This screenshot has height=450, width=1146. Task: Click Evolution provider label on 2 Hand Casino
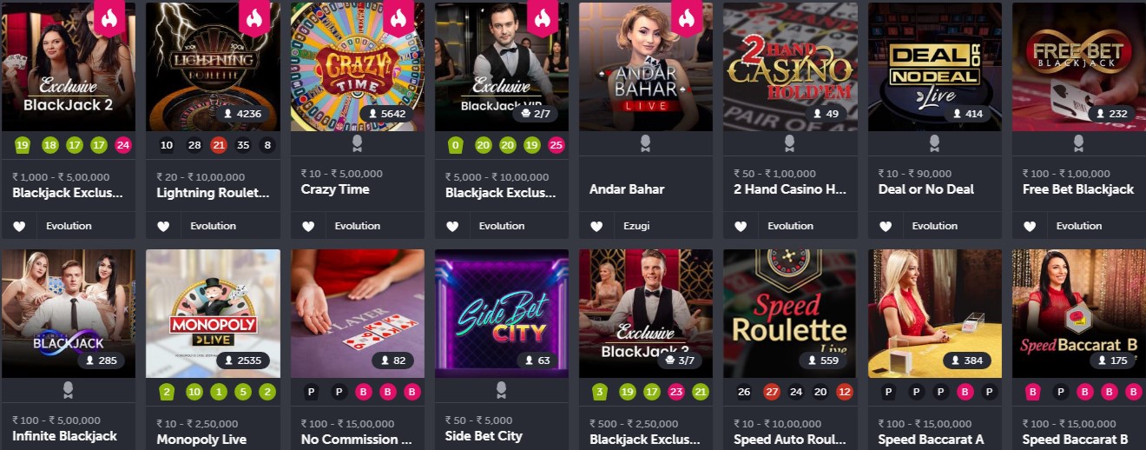(790, 226)
